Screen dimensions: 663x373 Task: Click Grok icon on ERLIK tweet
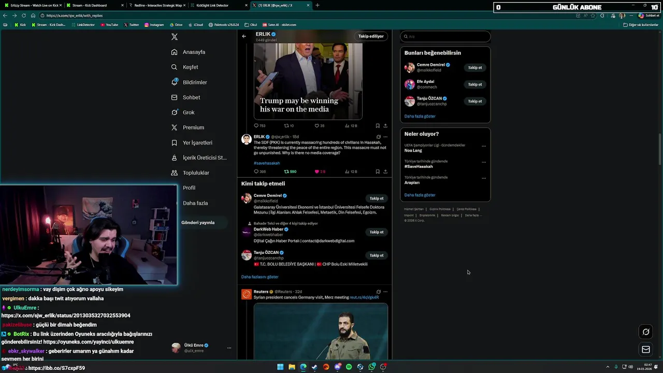pos(378,137)
